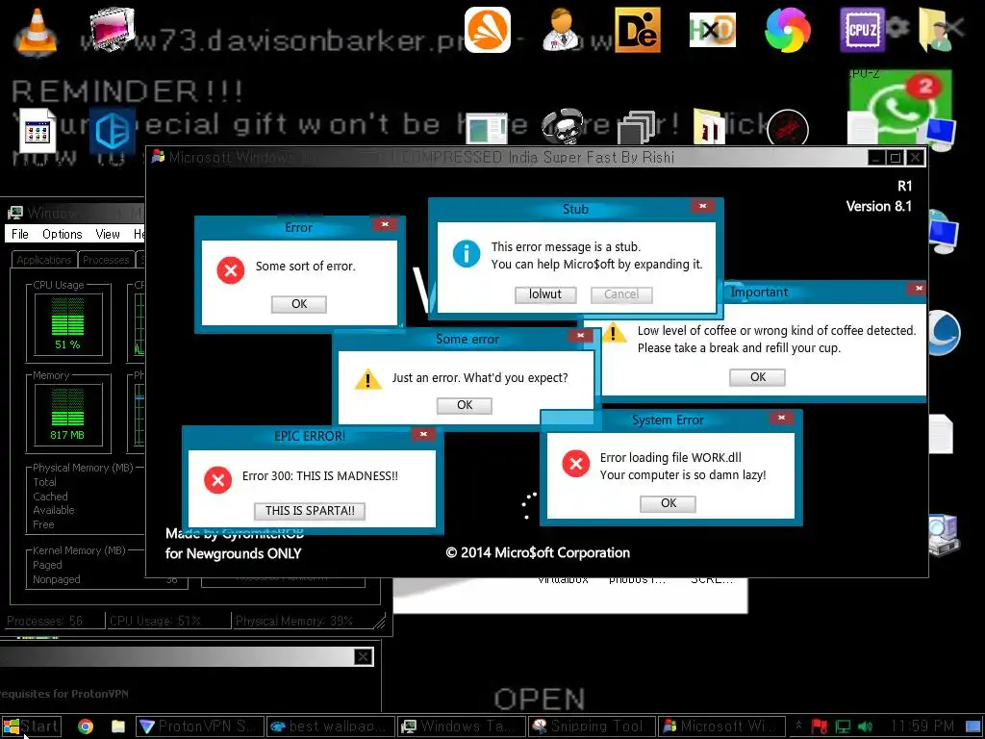Click the Chrome icon in the taskbar
The width and height of the screenshot is (985, 739).
[86, 726]
